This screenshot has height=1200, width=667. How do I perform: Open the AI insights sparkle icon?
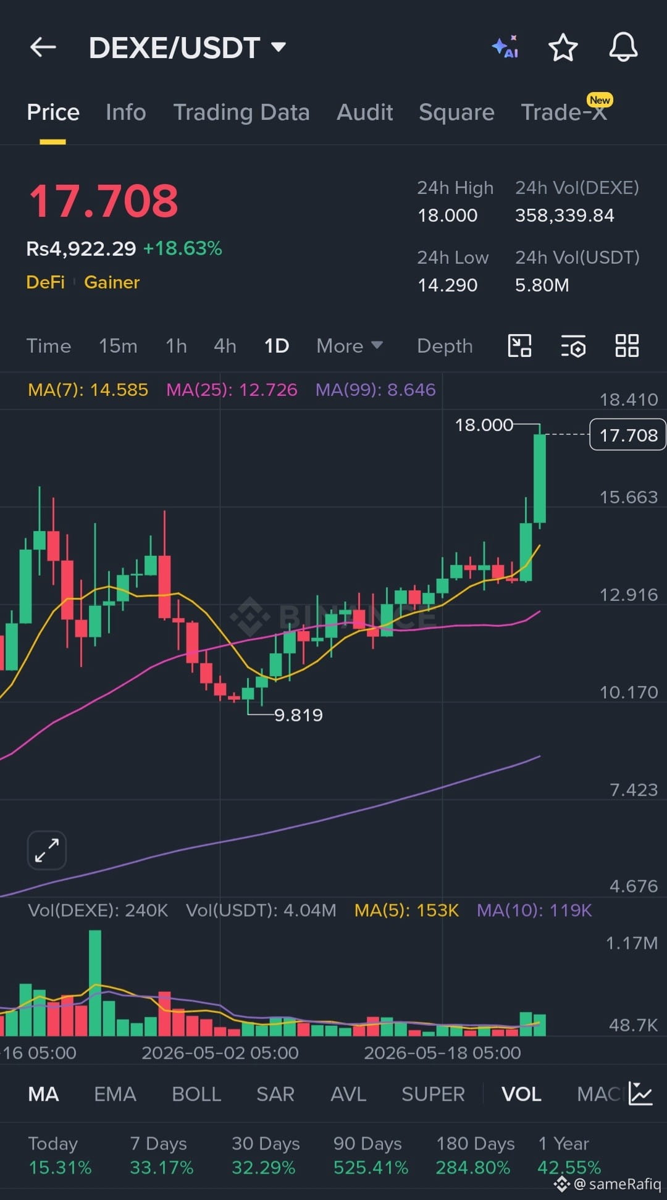pos(505,47)
